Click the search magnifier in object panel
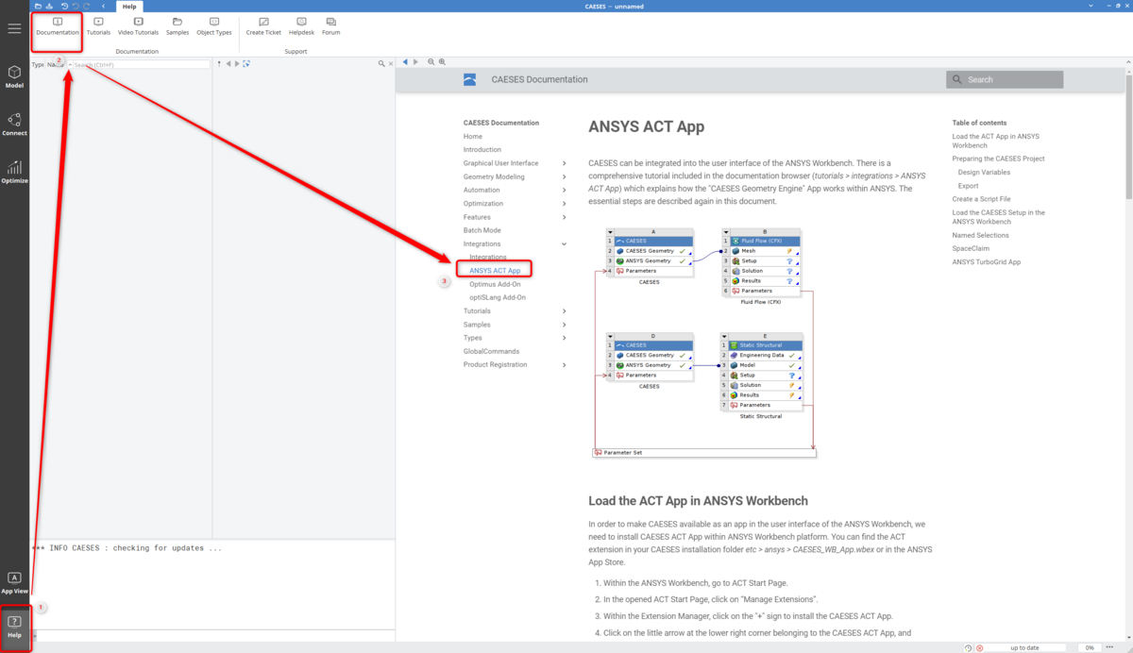 point(381,63)
